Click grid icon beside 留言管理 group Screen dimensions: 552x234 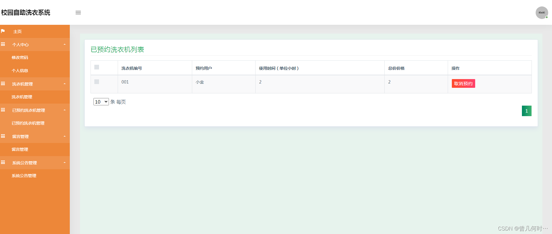3,136
